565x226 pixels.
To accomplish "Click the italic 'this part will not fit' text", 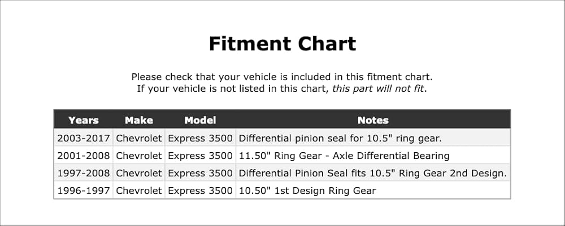I will (x=377, y=88).
